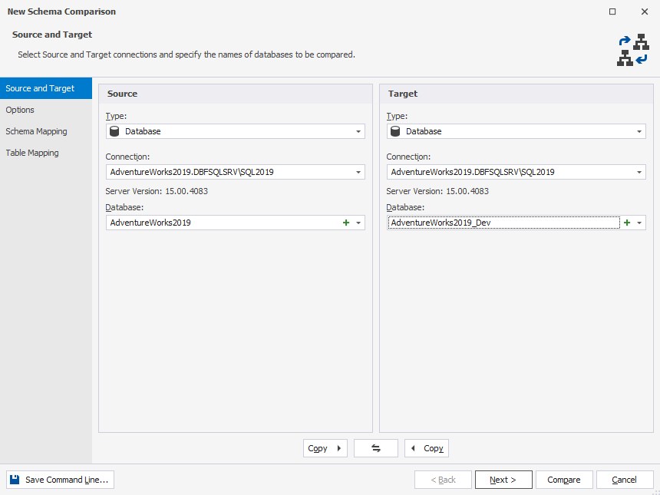660x495 pixels.
Task: Click the swap source and target arrows button
Action: click(376, 448)
